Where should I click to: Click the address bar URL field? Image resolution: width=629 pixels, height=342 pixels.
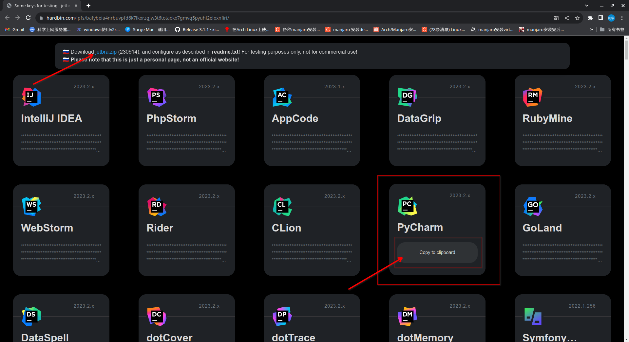295,18
